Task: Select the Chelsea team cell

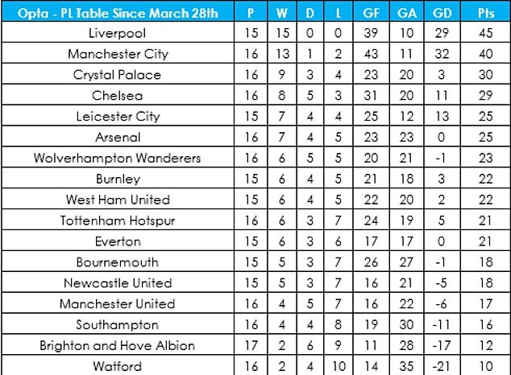Action: (x=118, y=96)
